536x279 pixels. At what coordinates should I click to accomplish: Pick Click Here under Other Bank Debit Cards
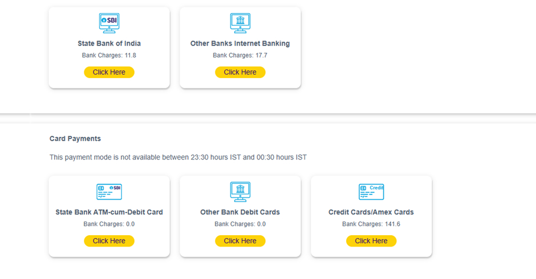[x=240, y=241]
